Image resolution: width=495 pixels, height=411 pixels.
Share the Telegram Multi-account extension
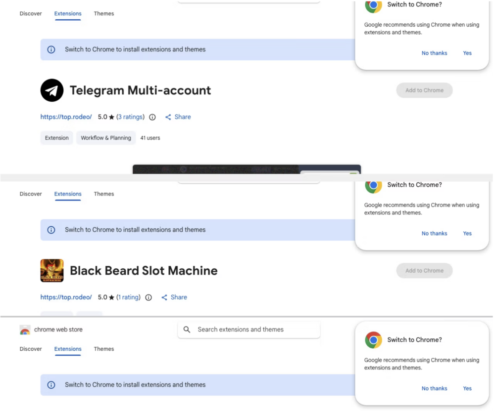point(178,117)
